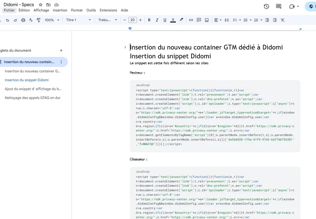Open the Format menu
The width and height of the screenshot is (316, 219).
click(x=77, y=10)
